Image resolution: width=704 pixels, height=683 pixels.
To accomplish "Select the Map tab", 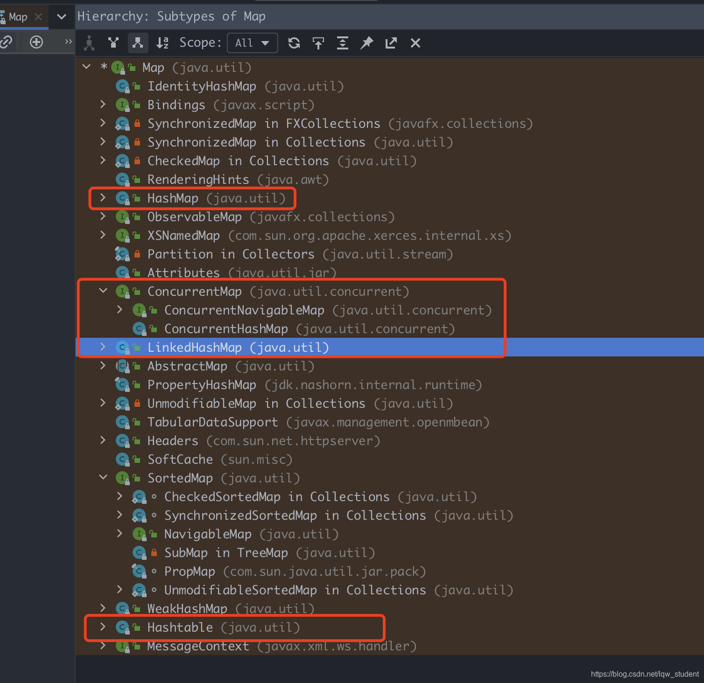I will [18, 17].
